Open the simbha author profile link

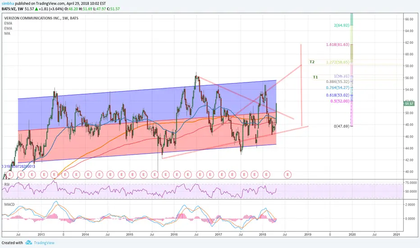(x=8, y=4)
